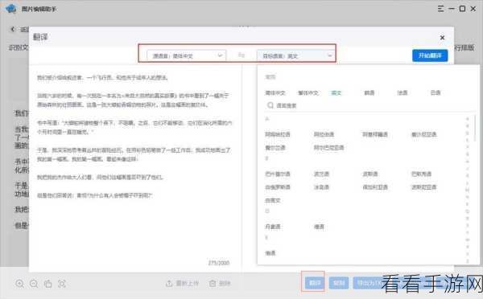483x299 pixels.
Task: Choose 波斯语 in the language list
Action: coord(370,174)
